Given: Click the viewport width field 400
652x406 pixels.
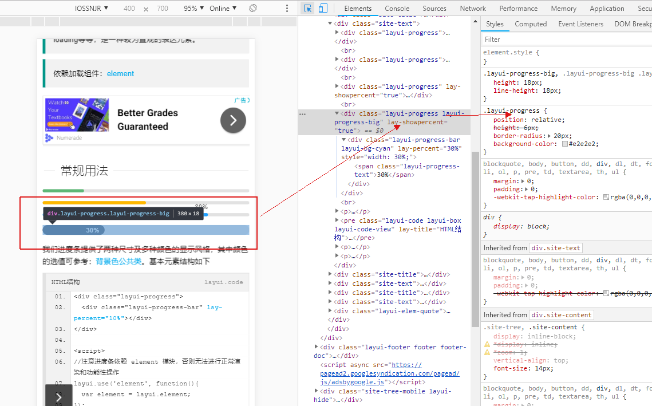Looking at the screenshot, I should pyautogui.click(x=129, y=9).
